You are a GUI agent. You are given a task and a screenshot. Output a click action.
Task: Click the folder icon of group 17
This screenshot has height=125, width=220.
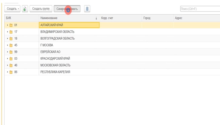(11, 32)
